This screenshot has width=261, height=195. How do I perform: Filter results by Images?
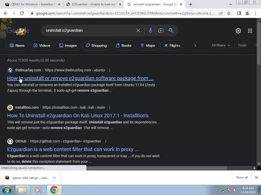(x=68, y=45)
